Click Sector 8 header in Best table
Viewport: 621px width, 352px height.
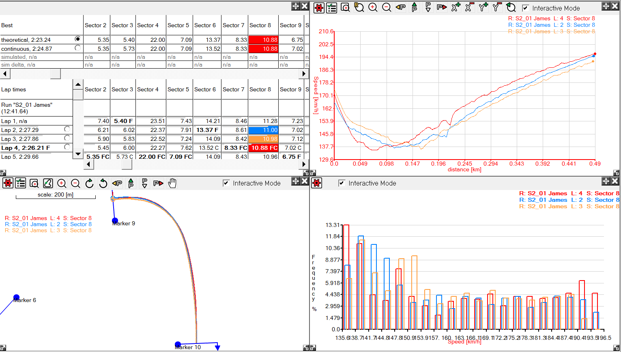coord(260,25)
